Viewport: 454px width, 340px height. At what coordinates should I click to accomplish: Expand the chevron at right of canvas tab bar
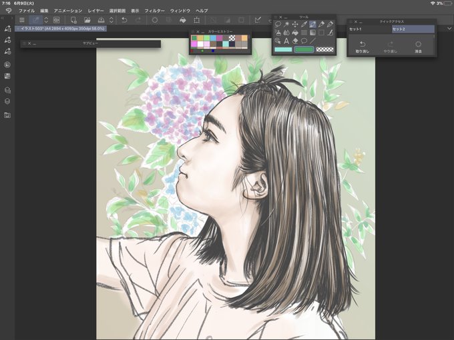[449, 28]
